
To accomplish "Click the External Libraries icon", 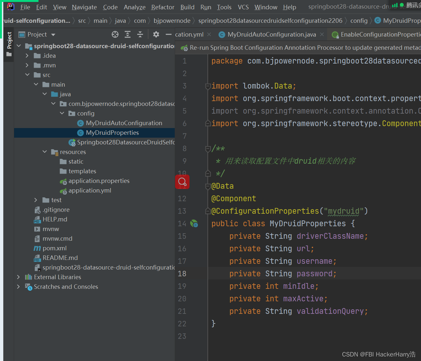I will pyautogui.click(x=29, y=277).
